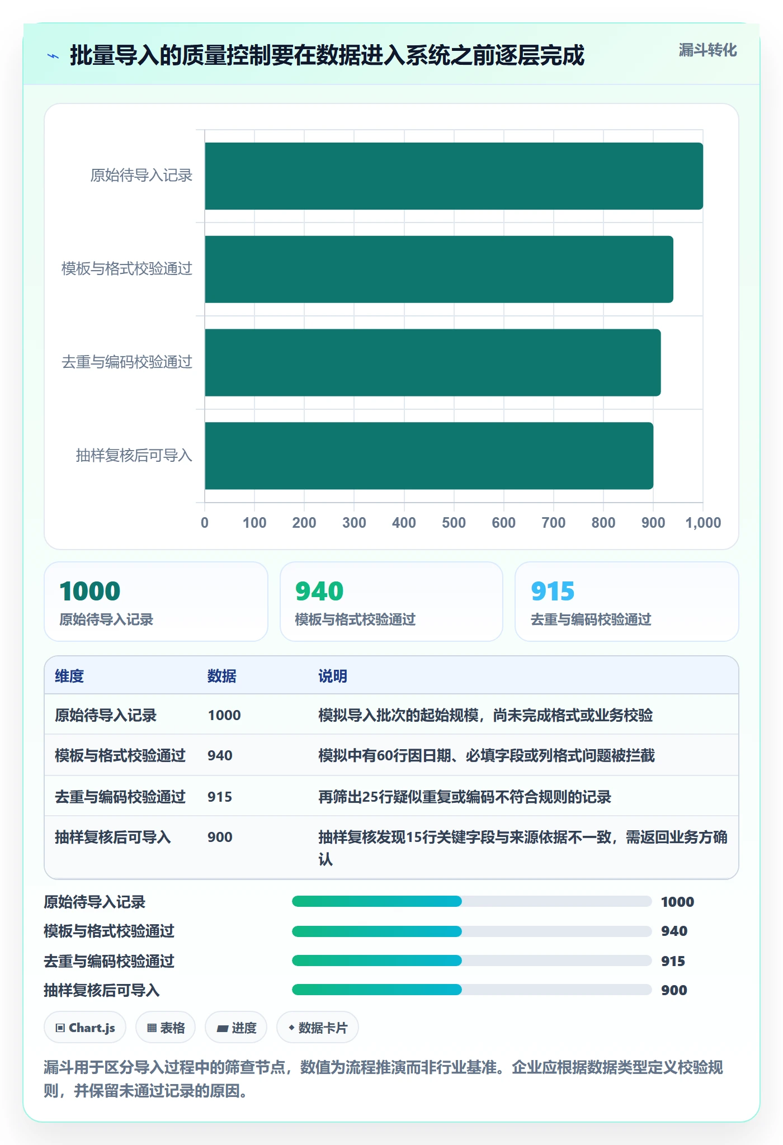This screenshot has width=783, height=1145.
Task: Click the 表格 tag chip
Action: click(x=166, y=1028)
